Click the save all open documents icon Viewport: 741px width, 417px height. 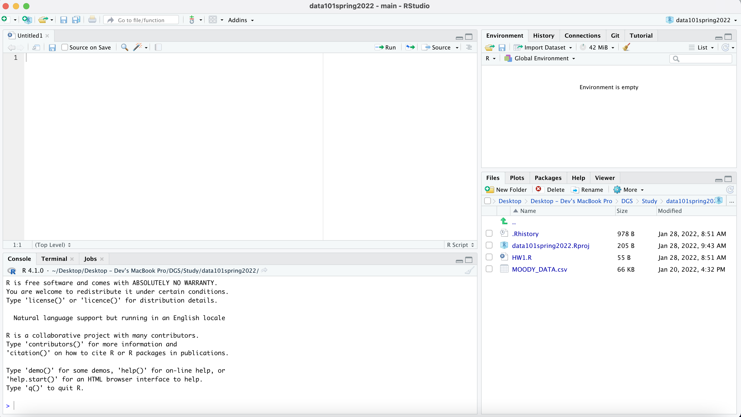[x=76, y=20]
